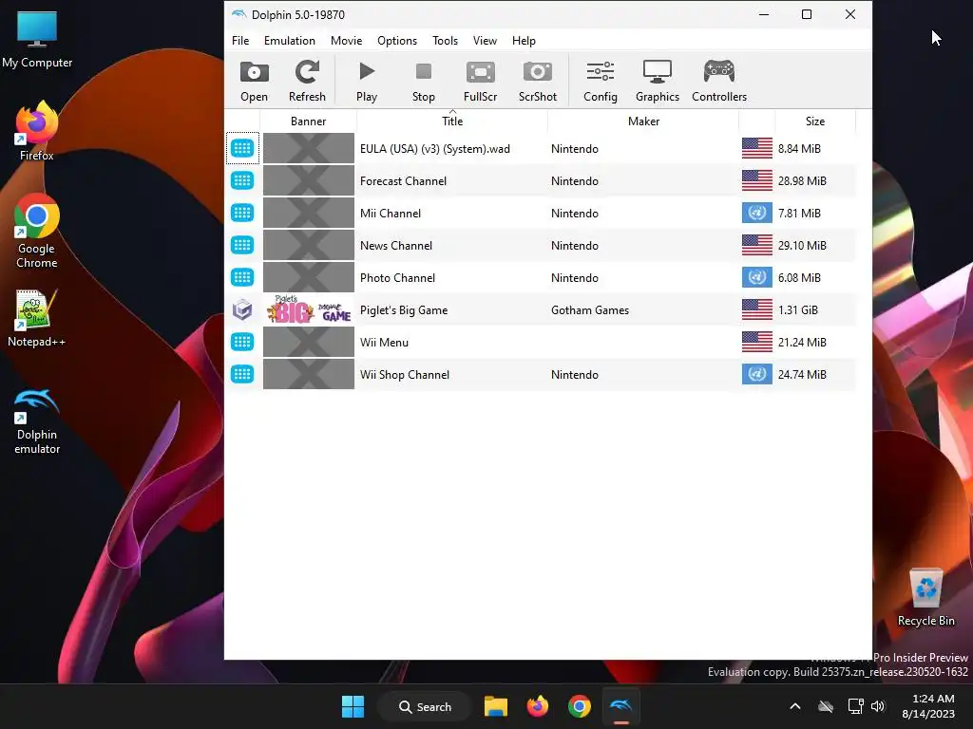The width and height of the screenshot is (973, 729).
Task: Sort the list by the Maker column header
Action: point(643,121)
